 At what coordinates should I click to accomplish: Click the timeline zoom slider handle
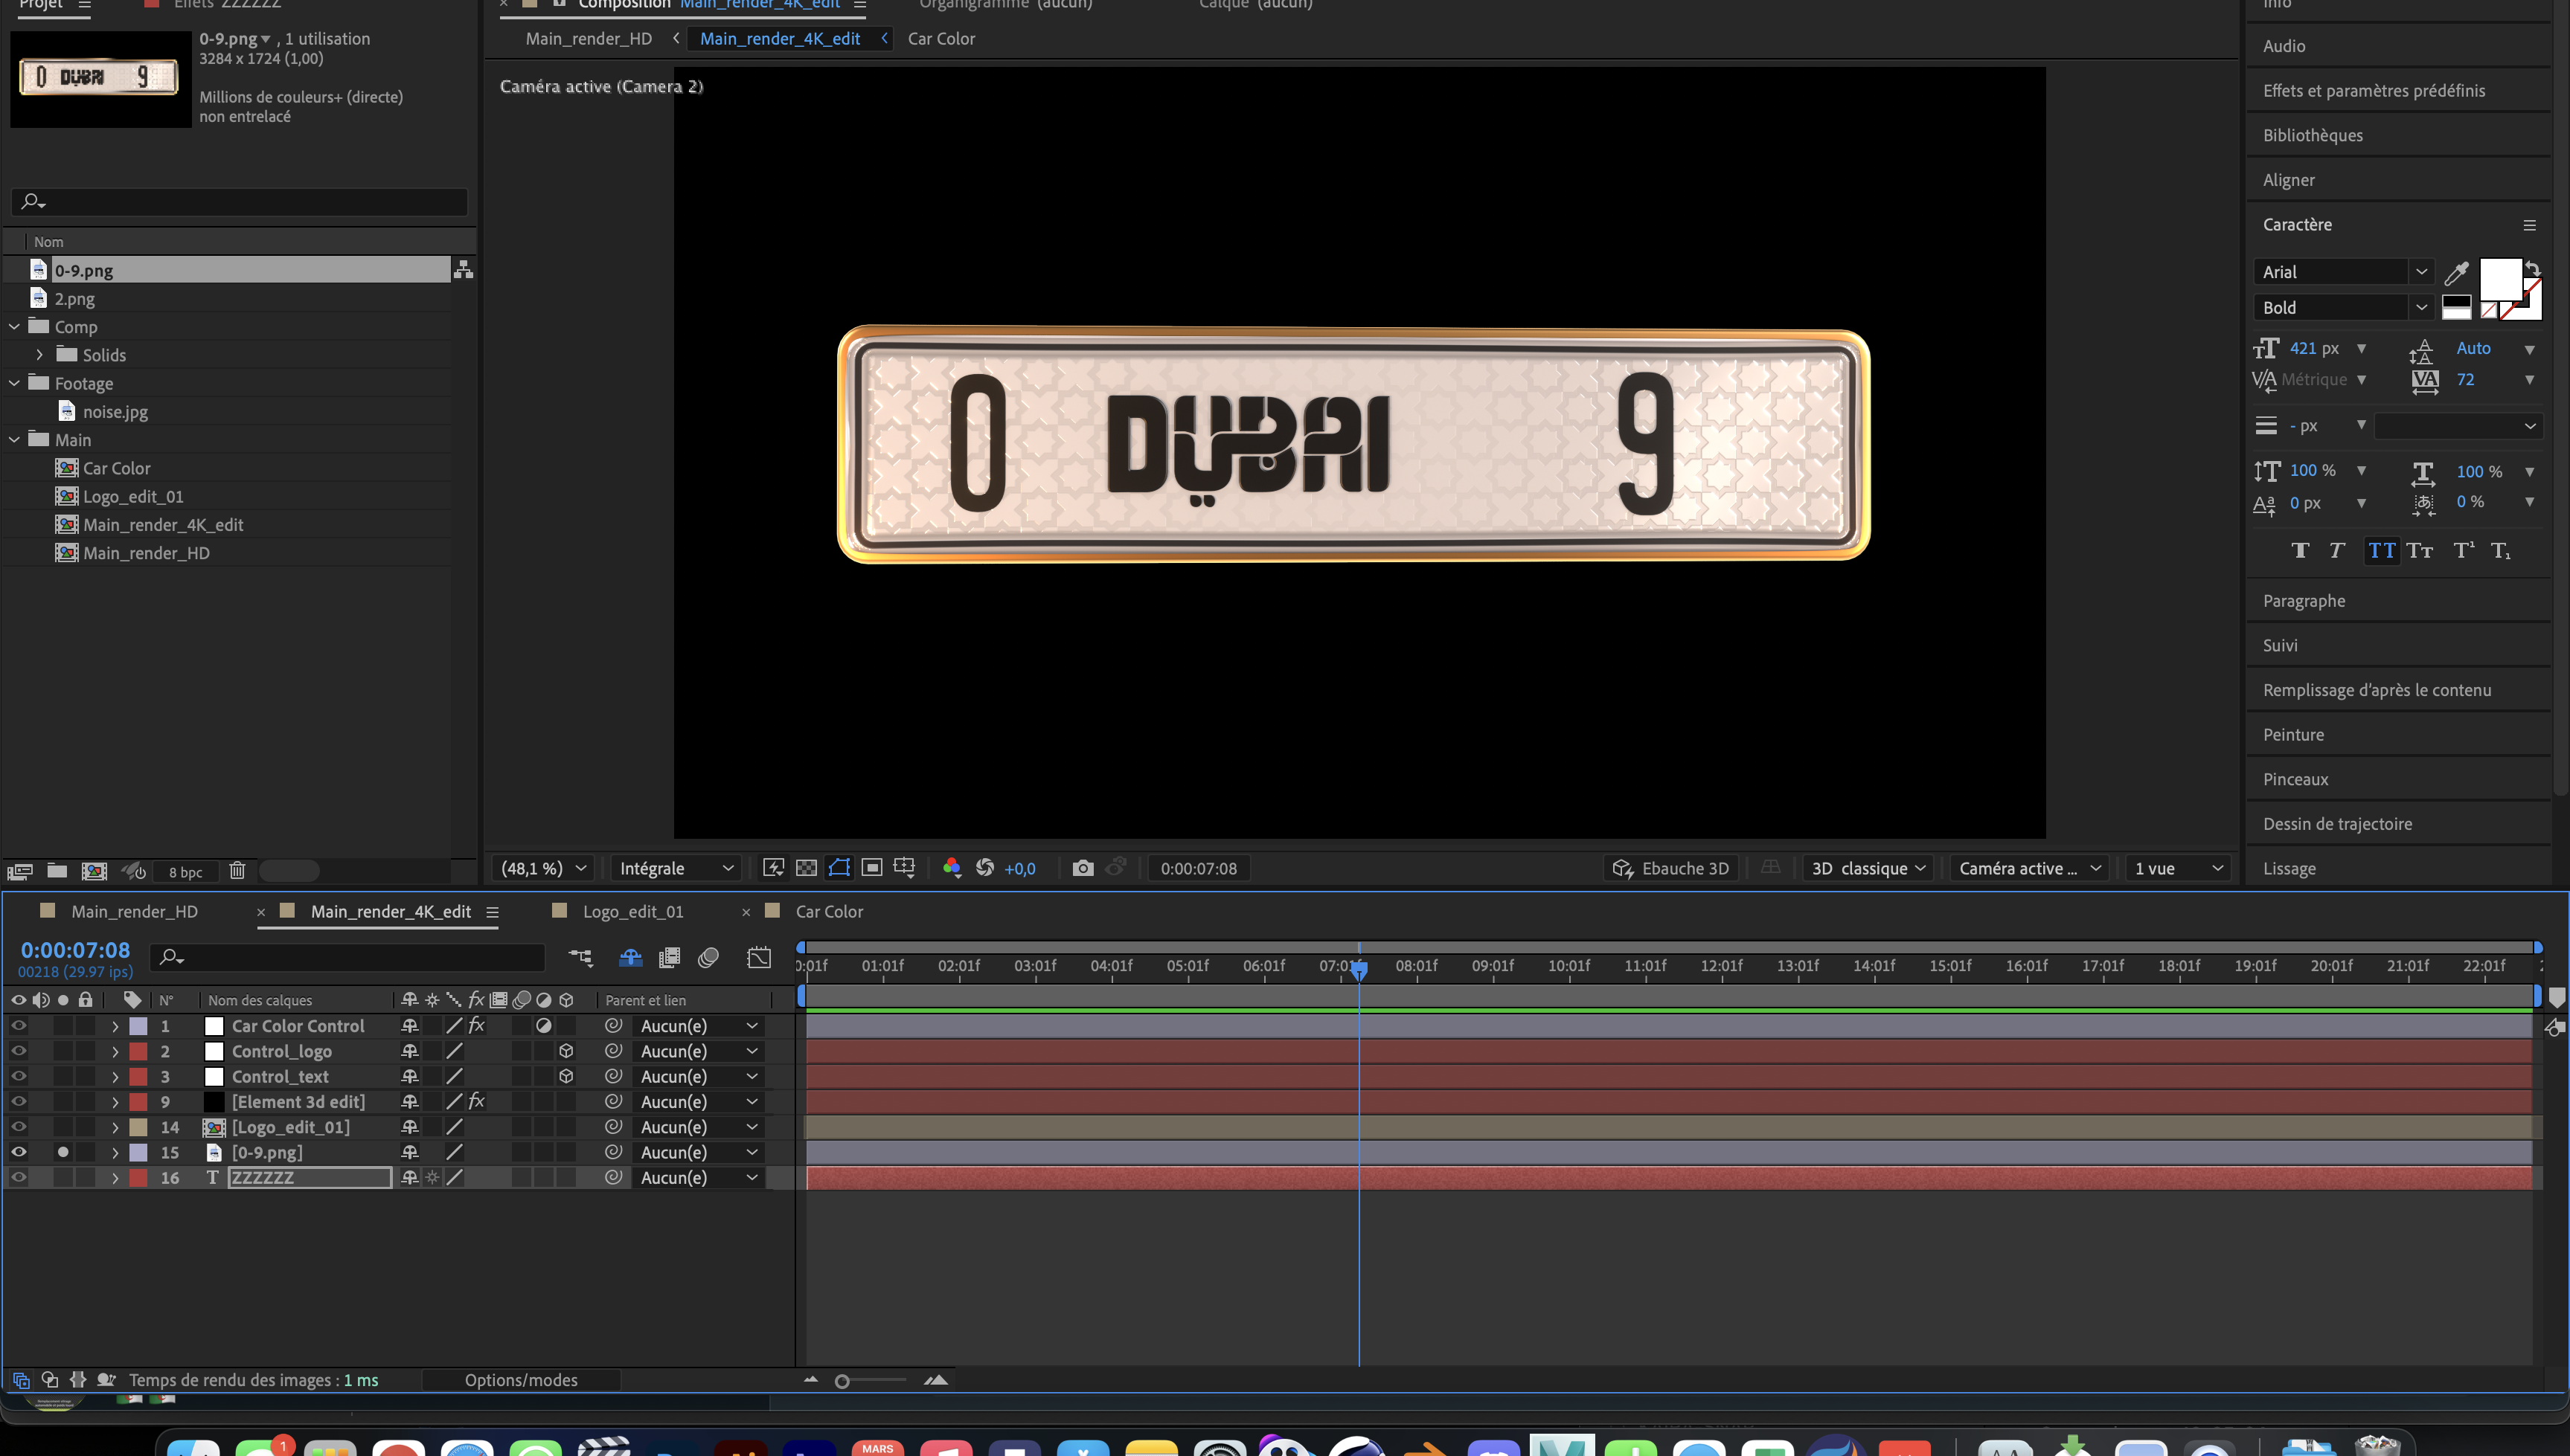[842, 1381]
